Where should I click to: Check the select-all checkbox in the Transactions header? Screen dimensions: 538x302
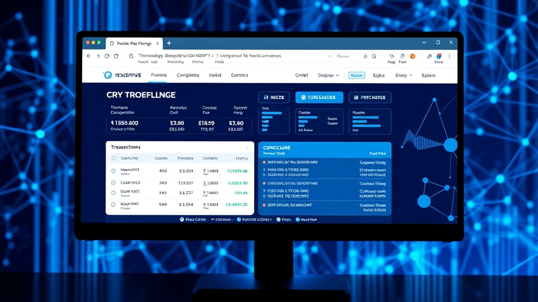point(113,158)
